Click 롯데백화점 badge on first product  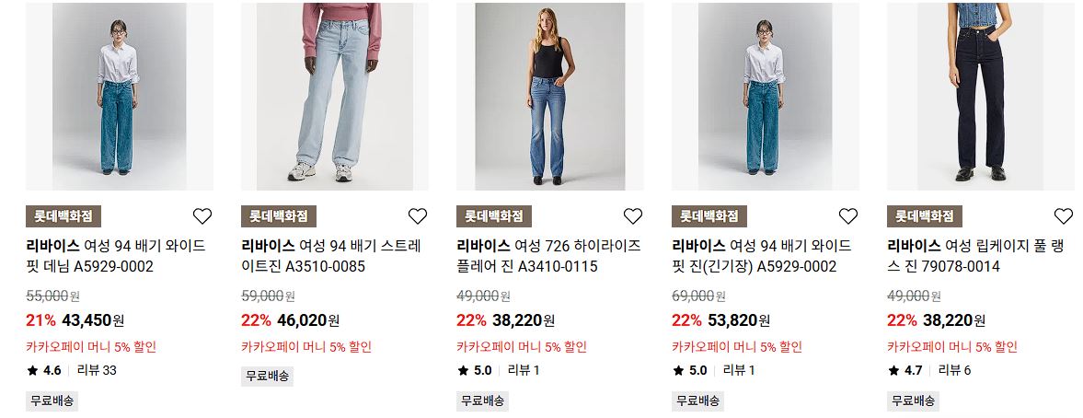(x=63, y=216)
